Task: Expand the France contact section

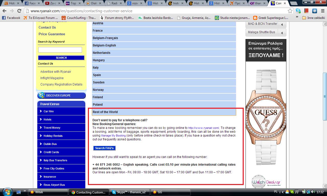Action: 164,31
